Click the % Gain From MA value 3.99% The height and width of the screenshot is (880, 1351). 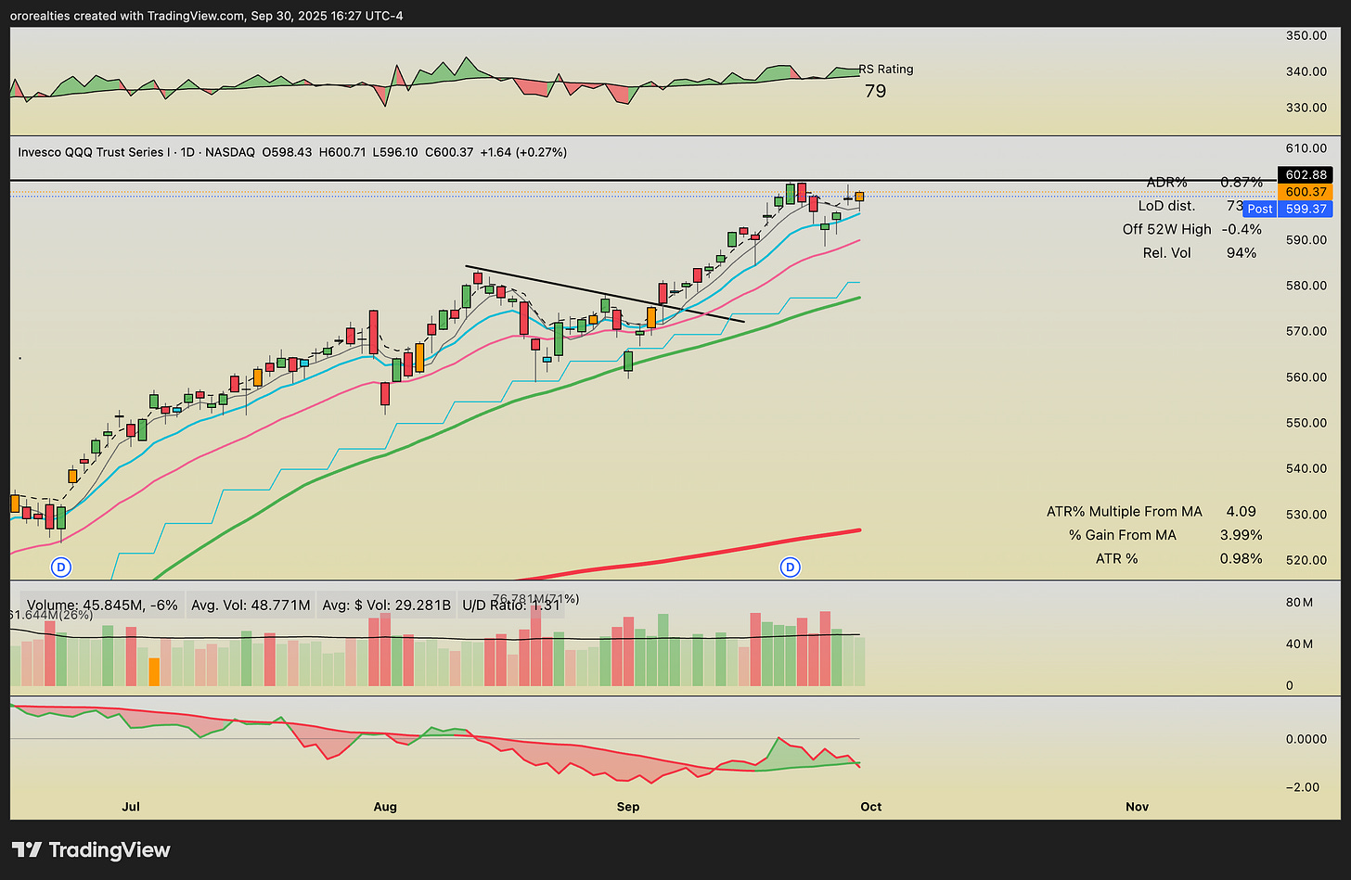pyautogui.click(x=1241, y=535)
